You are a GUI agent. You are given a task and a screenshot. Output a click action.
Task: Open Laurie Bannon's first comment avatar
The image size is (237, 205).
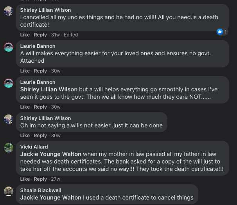[9, 47]
